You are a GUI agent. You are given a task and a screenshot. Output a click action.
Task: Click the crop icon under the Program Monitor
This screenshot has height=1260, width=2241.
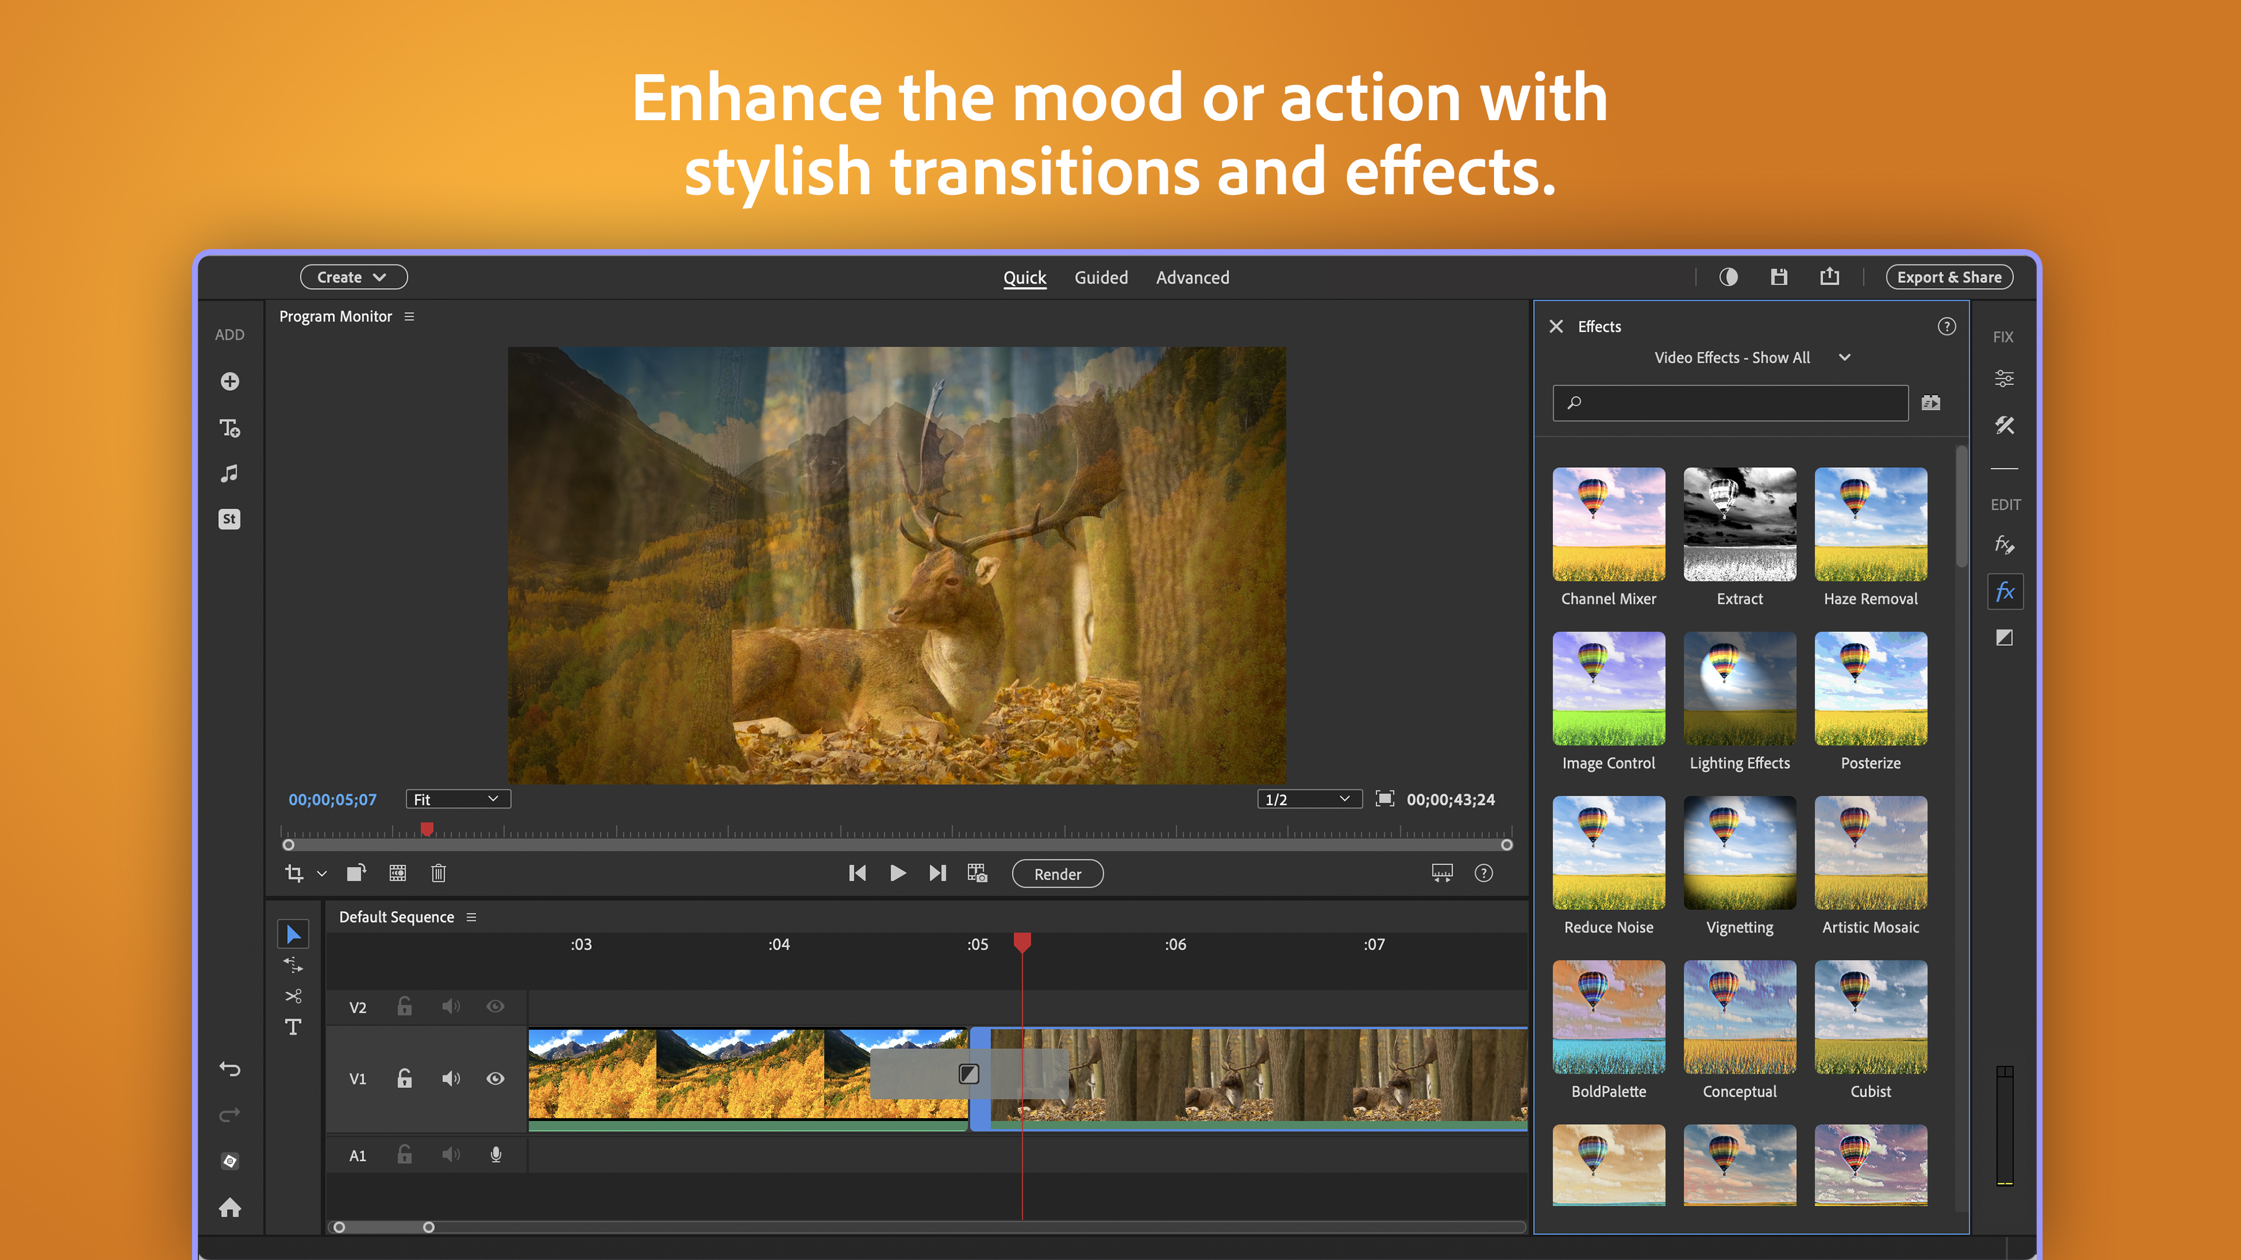click(x=294, y=873)
